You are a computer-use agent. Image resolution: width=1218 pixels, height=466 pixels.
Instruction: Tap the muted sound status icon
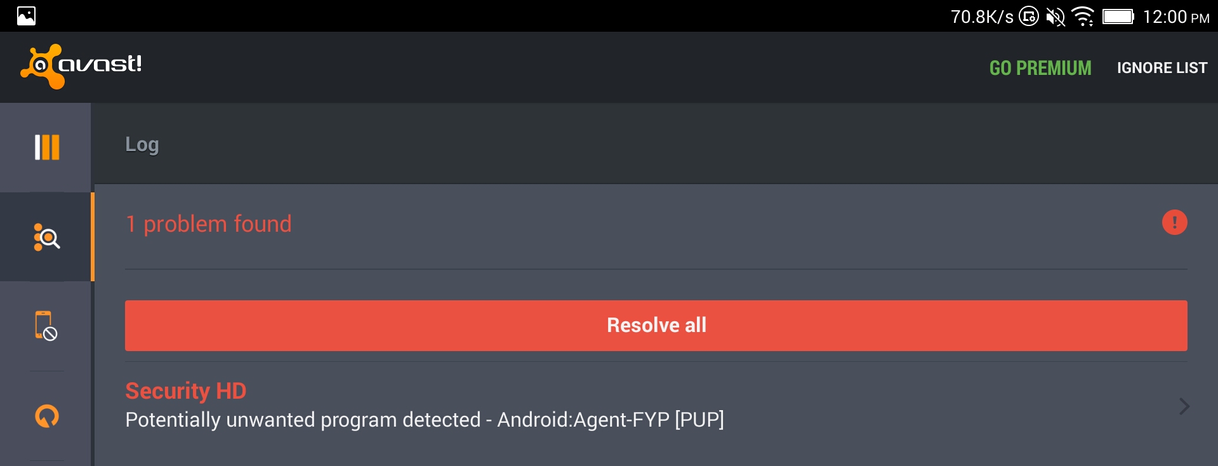[1055, 17]
